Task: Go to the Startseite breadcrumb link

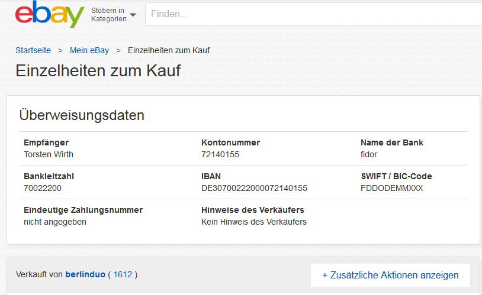Action: (x=33, y=50)
